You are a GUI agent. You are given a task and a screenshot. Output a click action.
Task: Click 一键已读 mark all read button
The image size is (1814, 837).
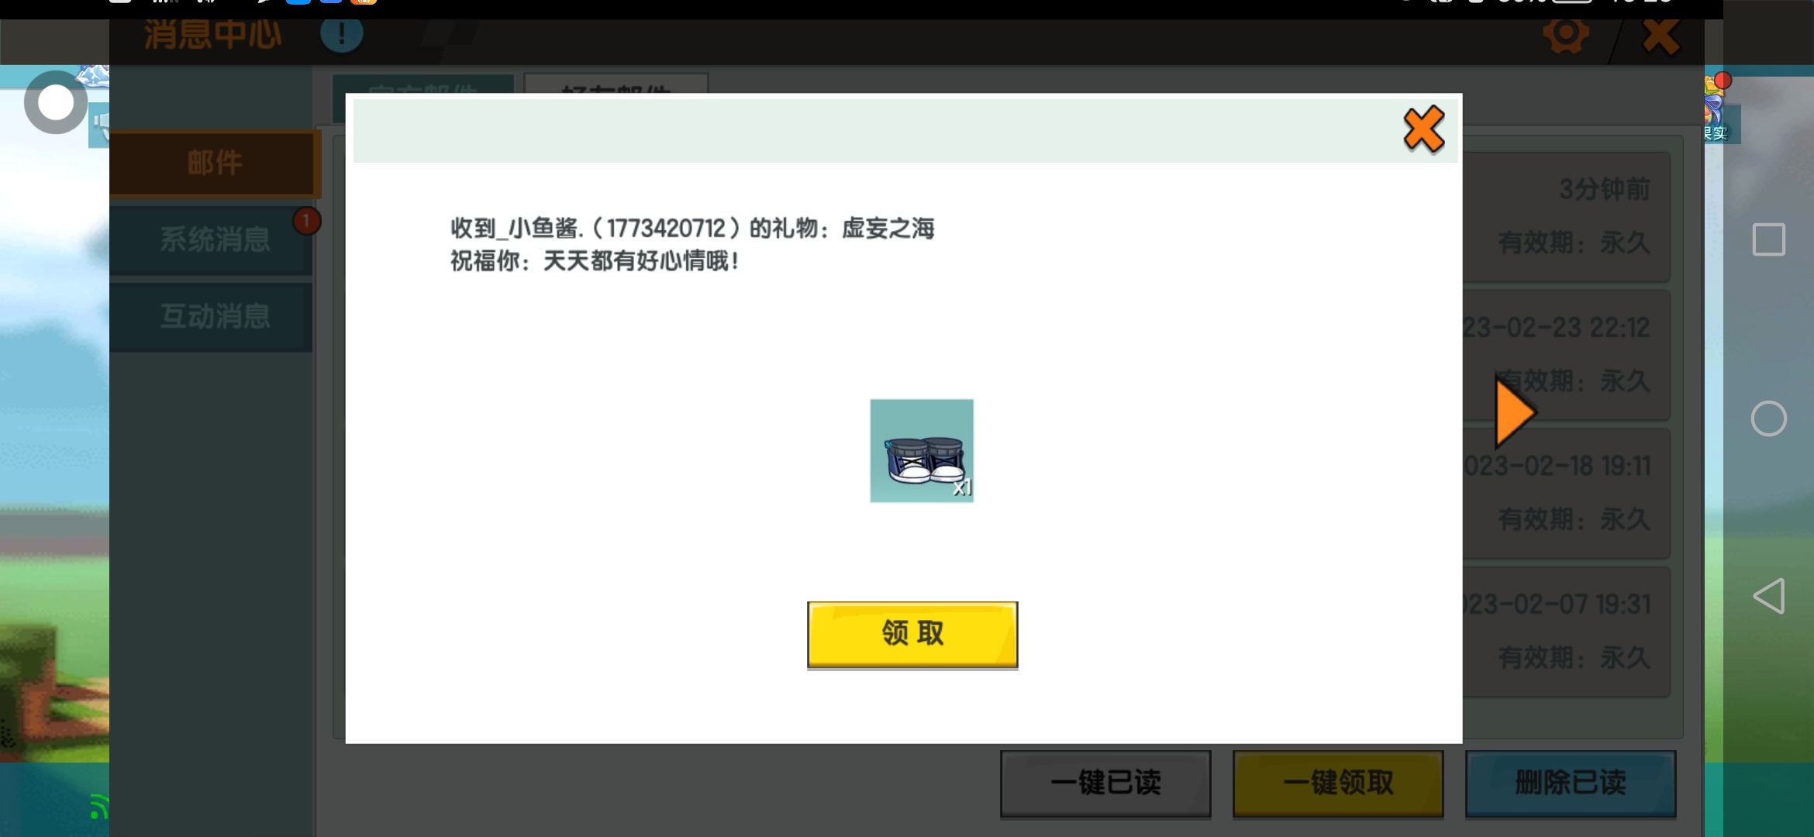click(x=1105, y=783)
